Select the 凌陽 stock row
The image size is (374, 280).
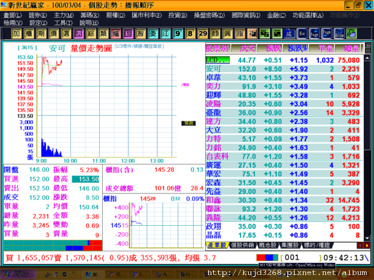tap(282, 104)
